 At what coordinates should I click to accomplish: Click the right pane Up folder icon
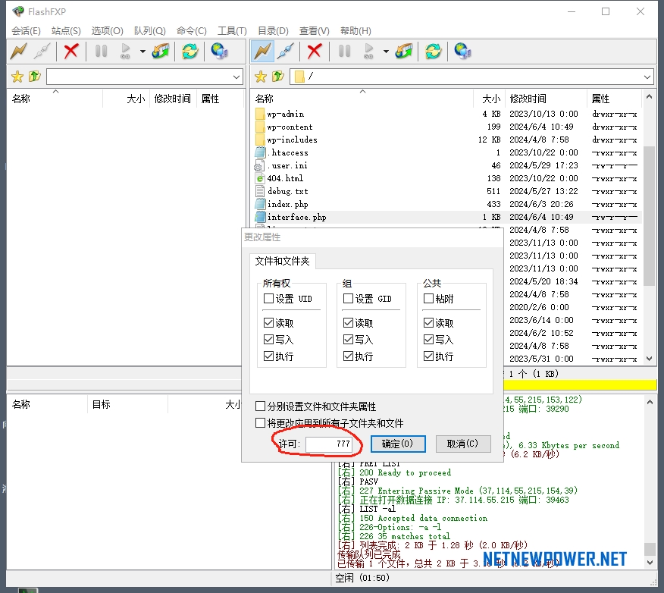(x=277, y=77)
